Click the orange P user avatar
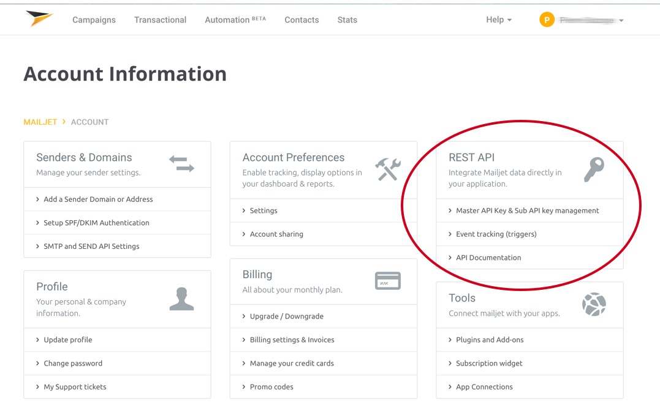660x417 pixels. [x=547, y=20]
